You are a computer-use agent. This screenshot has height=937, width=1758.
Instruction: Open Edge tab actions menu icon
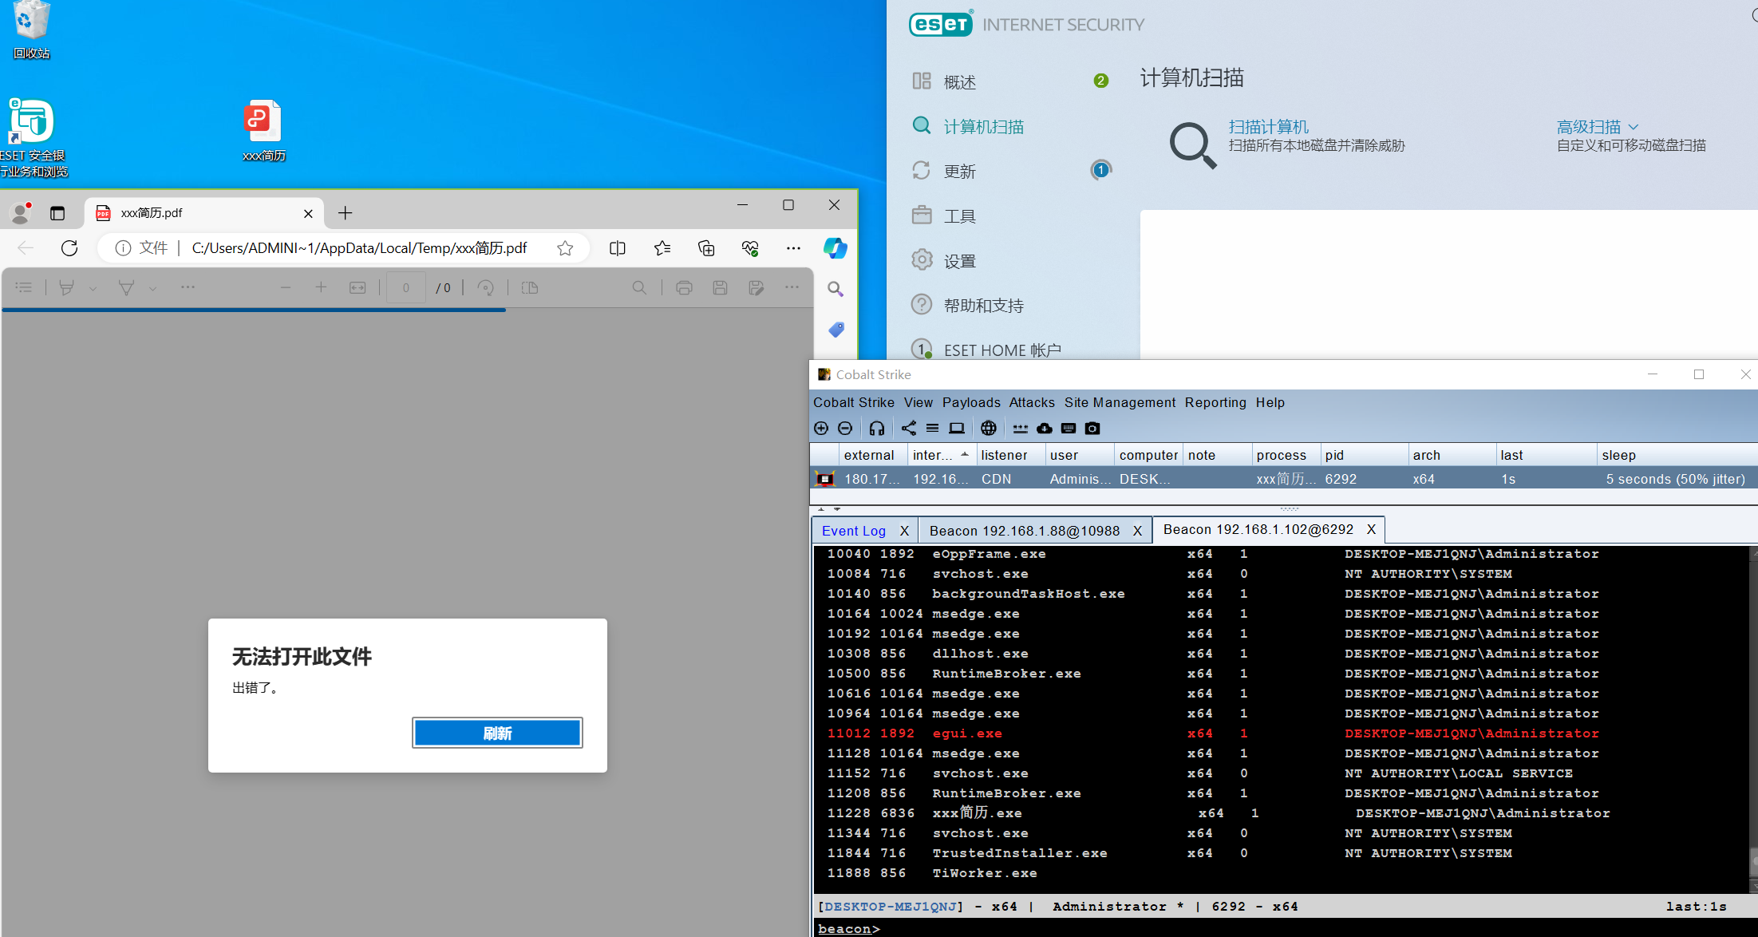click(57, 213)
